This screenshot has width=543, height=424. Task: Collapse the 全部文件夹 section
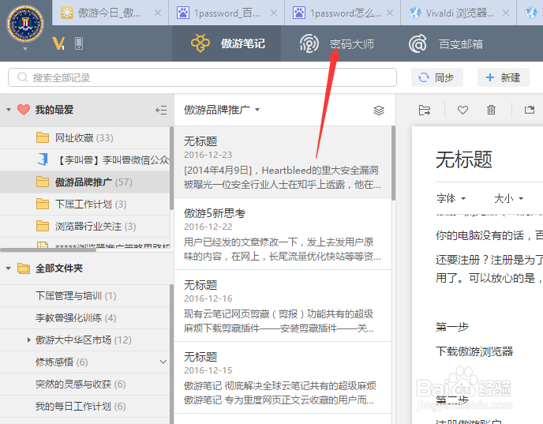point(9,268)
